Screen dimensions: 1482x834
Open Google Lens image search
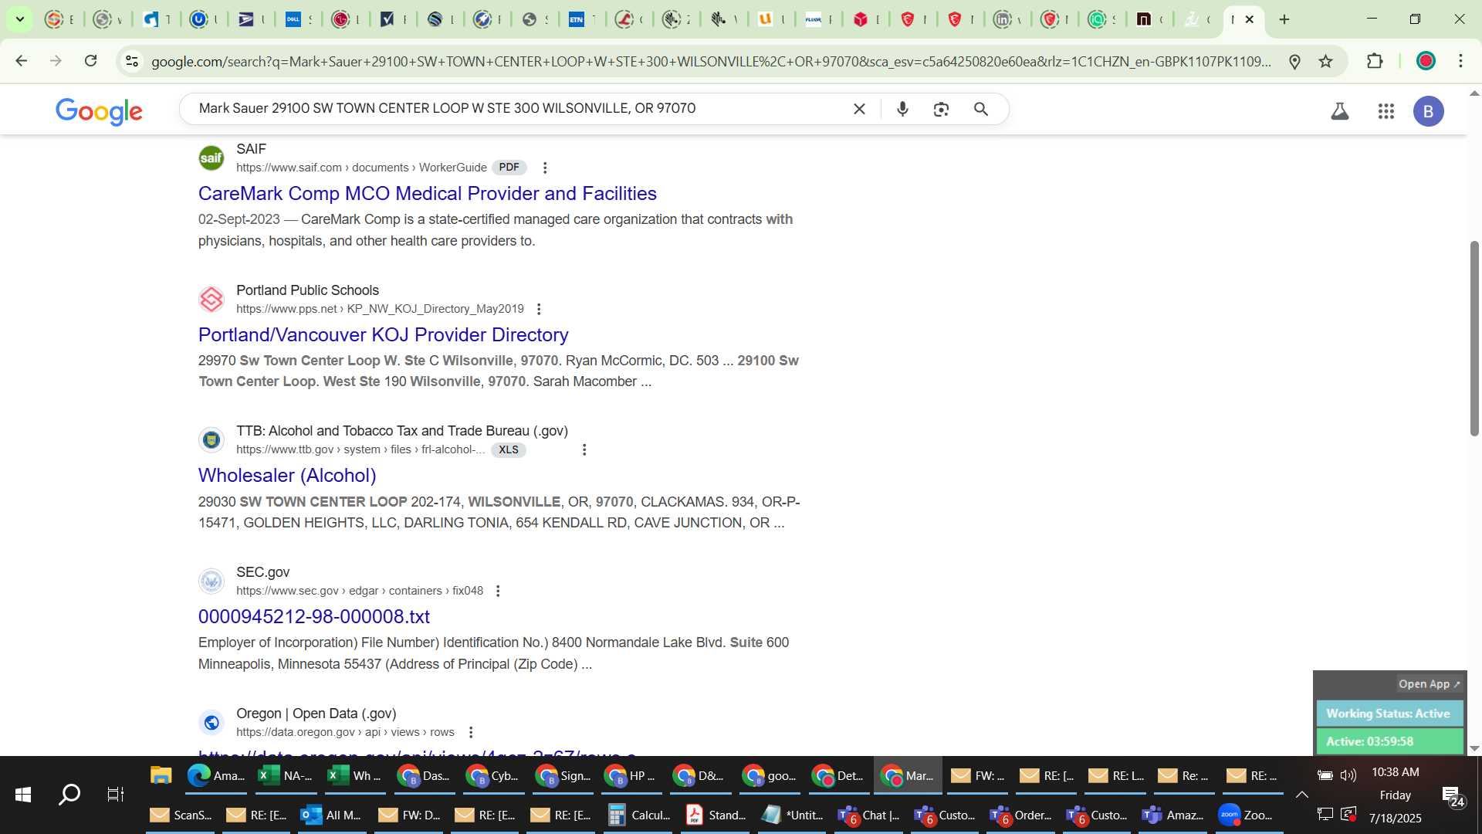click(941, 109)
